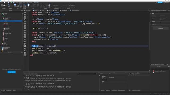Click the Step Over debugger icon
This screenshot has height=95, width=170.
(44, 5)
